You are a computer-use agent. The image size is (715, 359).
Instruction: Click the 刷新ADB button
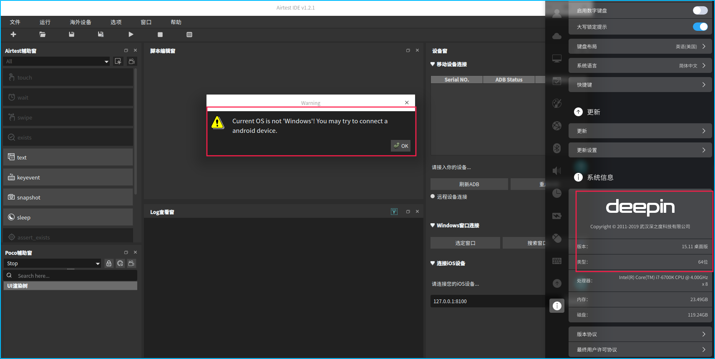[469, 184]
